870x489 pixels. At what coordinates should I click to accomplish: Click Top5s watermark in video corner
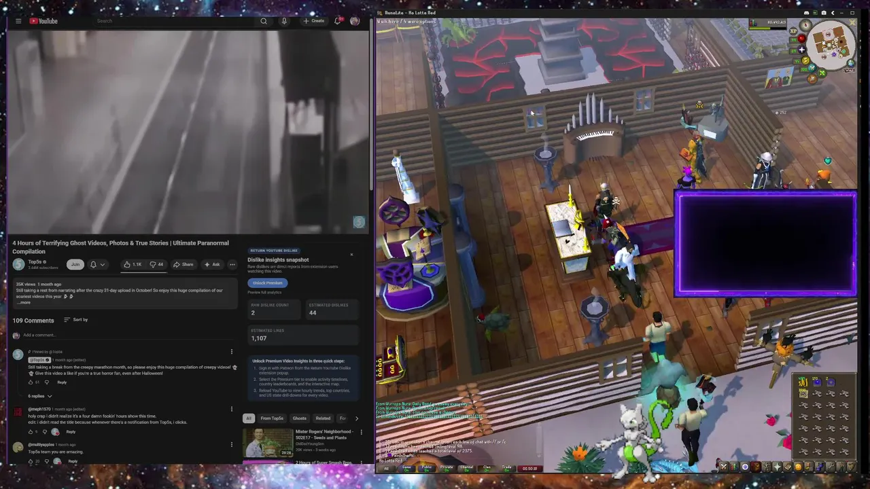coord(359,222)
